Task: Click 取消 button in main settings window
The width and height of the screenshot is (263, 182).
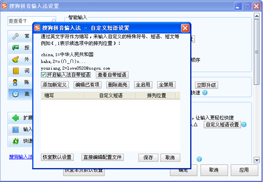Action: pyautogui.click(x=214, y=170)
